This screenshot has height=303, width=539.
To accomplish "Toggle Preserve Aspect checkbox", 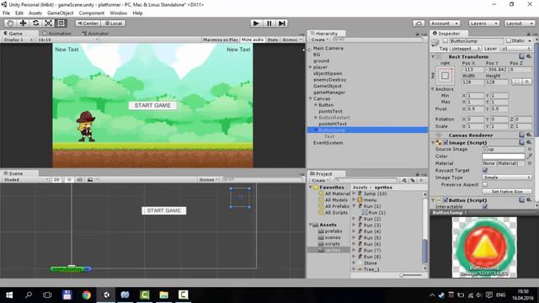I will pyautogui.click(x=485, y=185).
